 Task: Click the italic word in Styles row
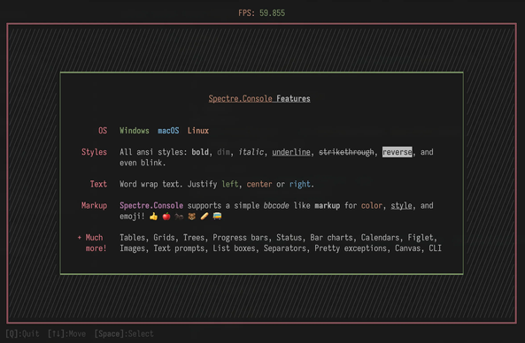point(251,152)
